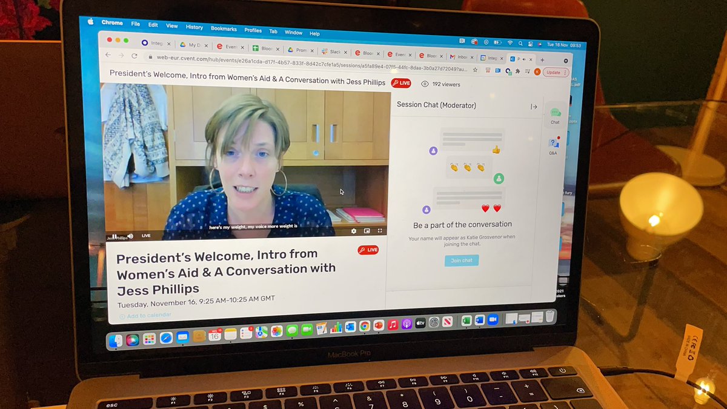This screenshot has width=727, height=409.
Task: Go forward in browser history
Action: pyautogui.click(x=121, y=55)
